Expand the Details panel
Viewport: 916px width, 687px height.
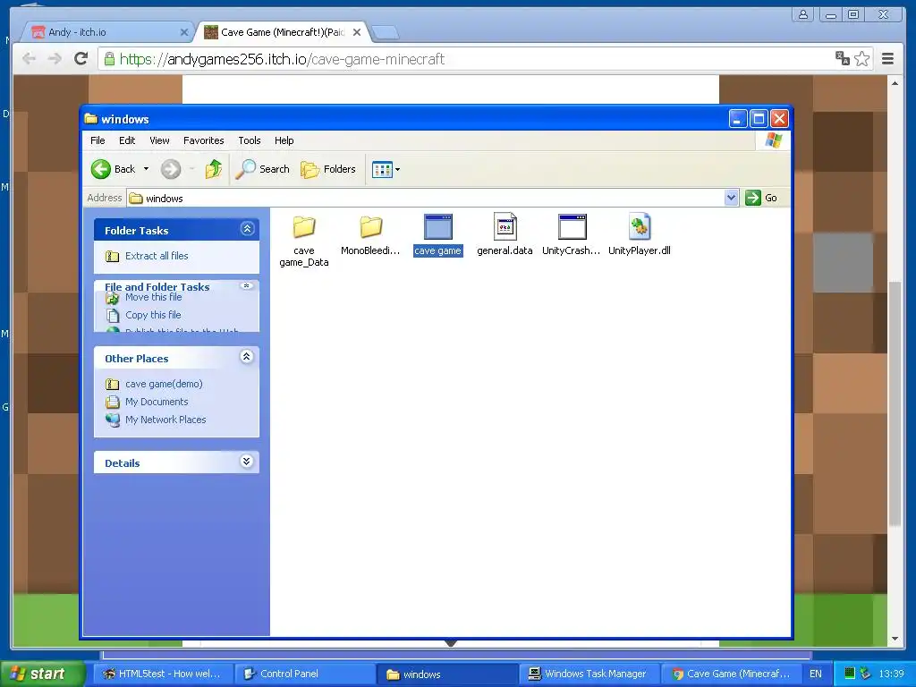[247, 462]
